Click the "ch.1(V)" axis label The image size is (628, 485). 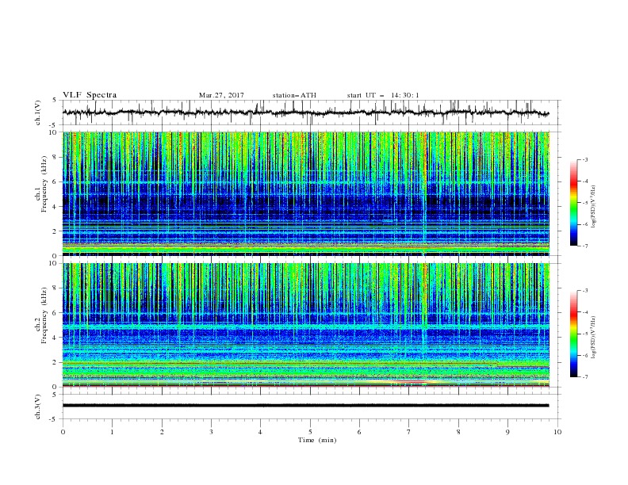[38, 113]
